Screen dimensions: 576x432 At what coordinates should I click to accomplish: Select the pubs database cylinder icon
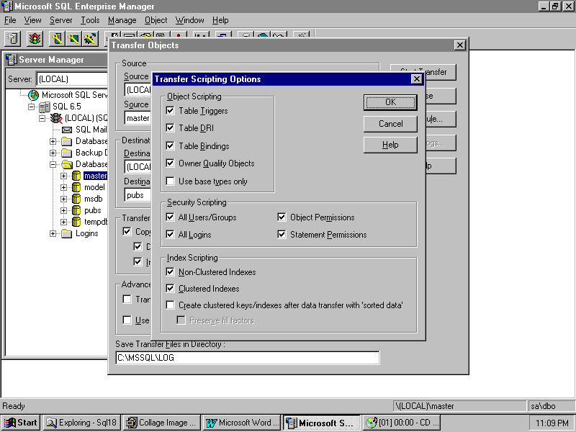pos(76,210)
